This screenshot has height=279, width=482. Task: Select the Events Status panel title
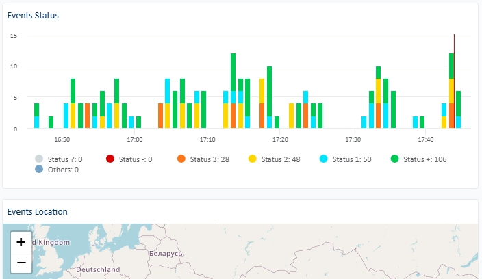(x=33, y=16)
